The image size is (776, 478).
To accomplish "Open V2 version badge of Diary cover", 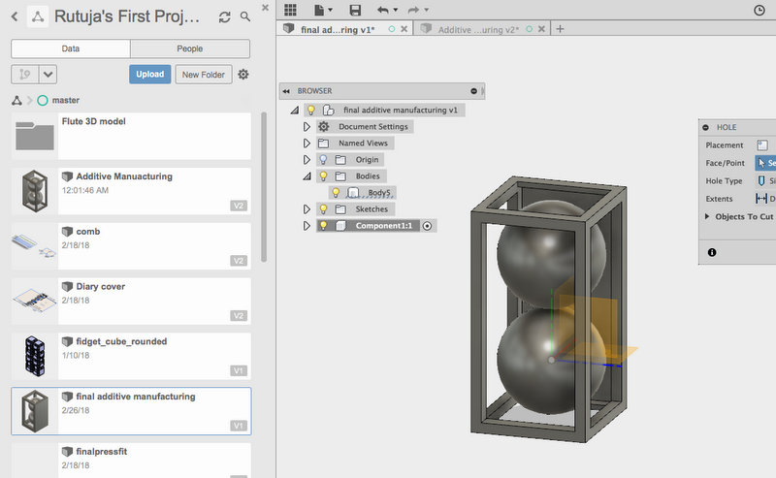I will (239, 315).
